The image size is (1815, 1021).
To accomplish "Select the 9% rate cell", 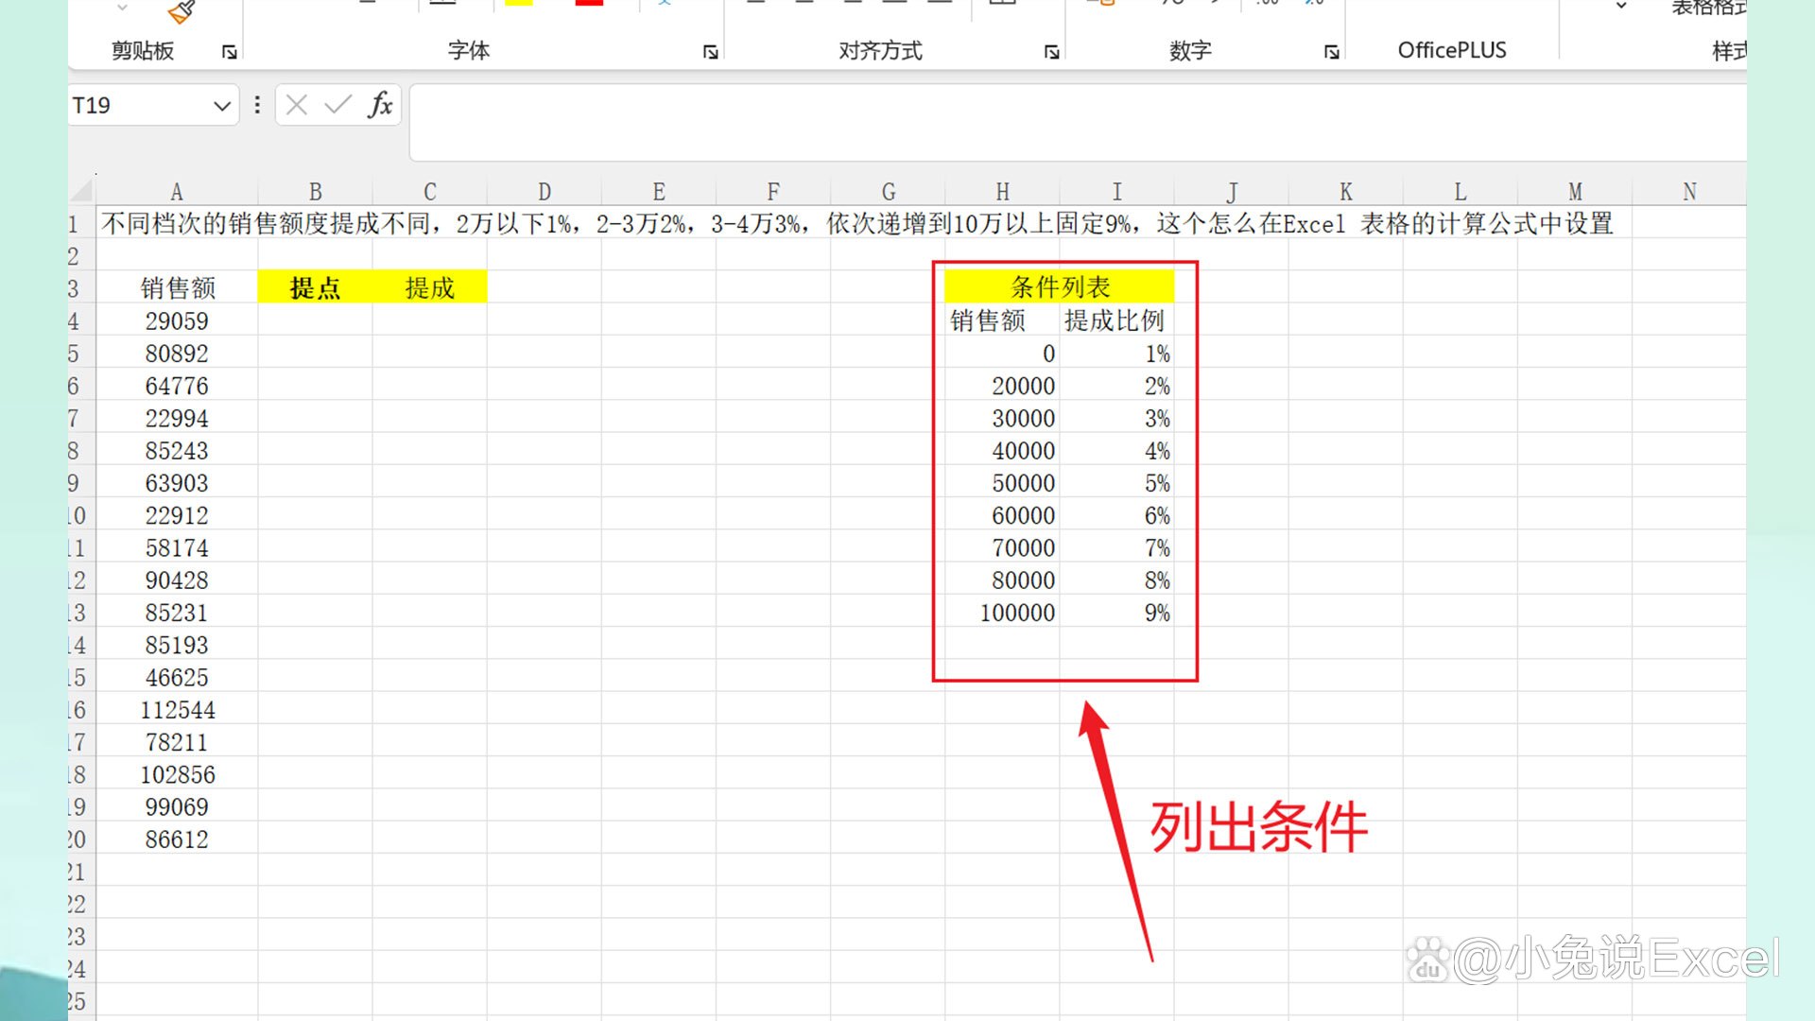I will click(x=1116, y=613).
